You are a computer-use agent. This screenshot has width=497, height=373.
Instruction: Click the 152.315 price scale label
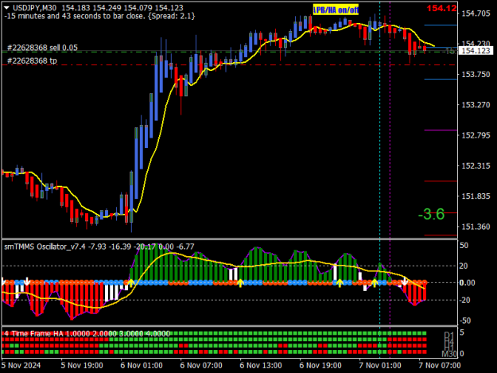tap(476, 165)
